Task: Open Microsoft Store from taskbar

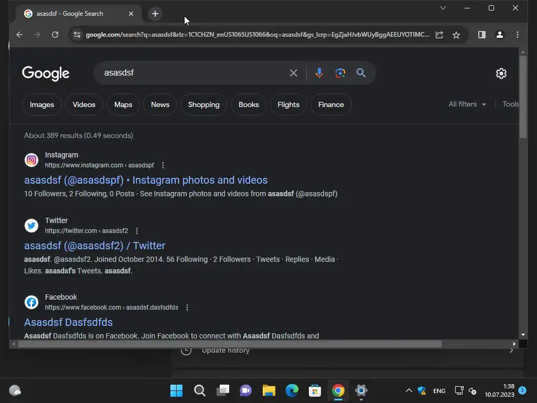Action: click(x=315, y=390)
